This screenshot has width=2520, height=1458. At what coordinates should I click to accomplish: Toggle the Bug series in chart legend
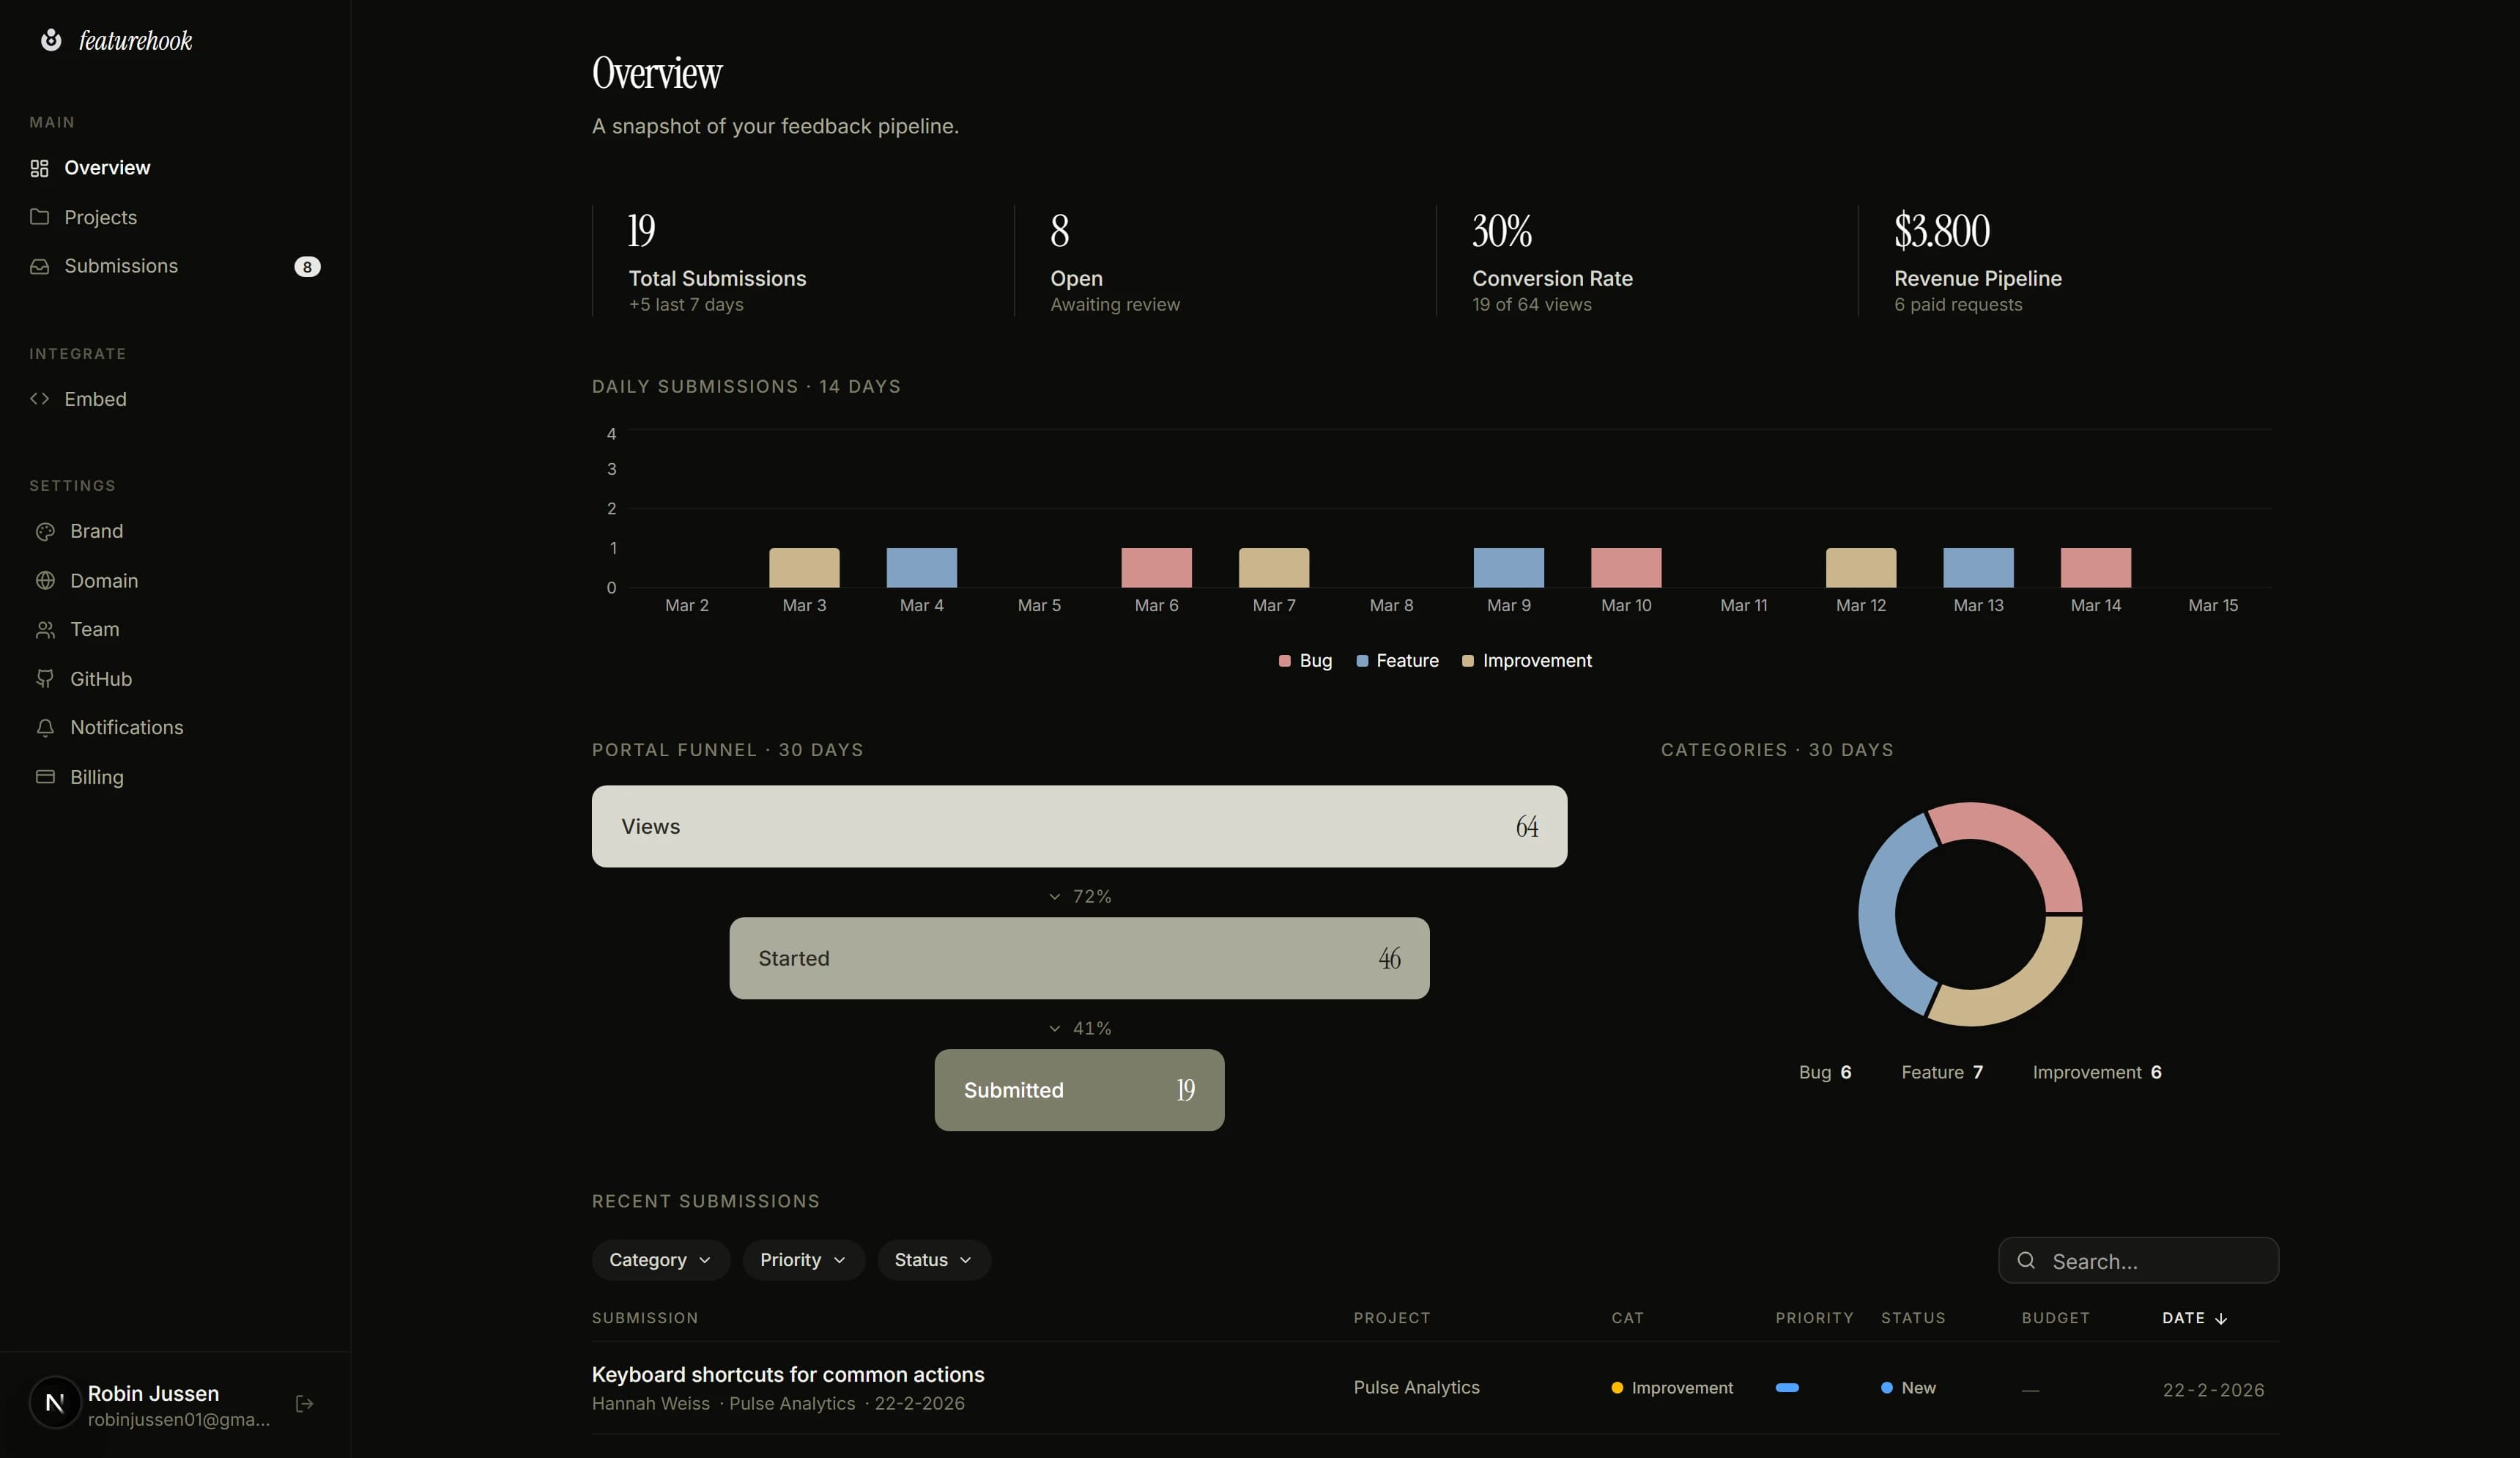tap(1304, 661)
